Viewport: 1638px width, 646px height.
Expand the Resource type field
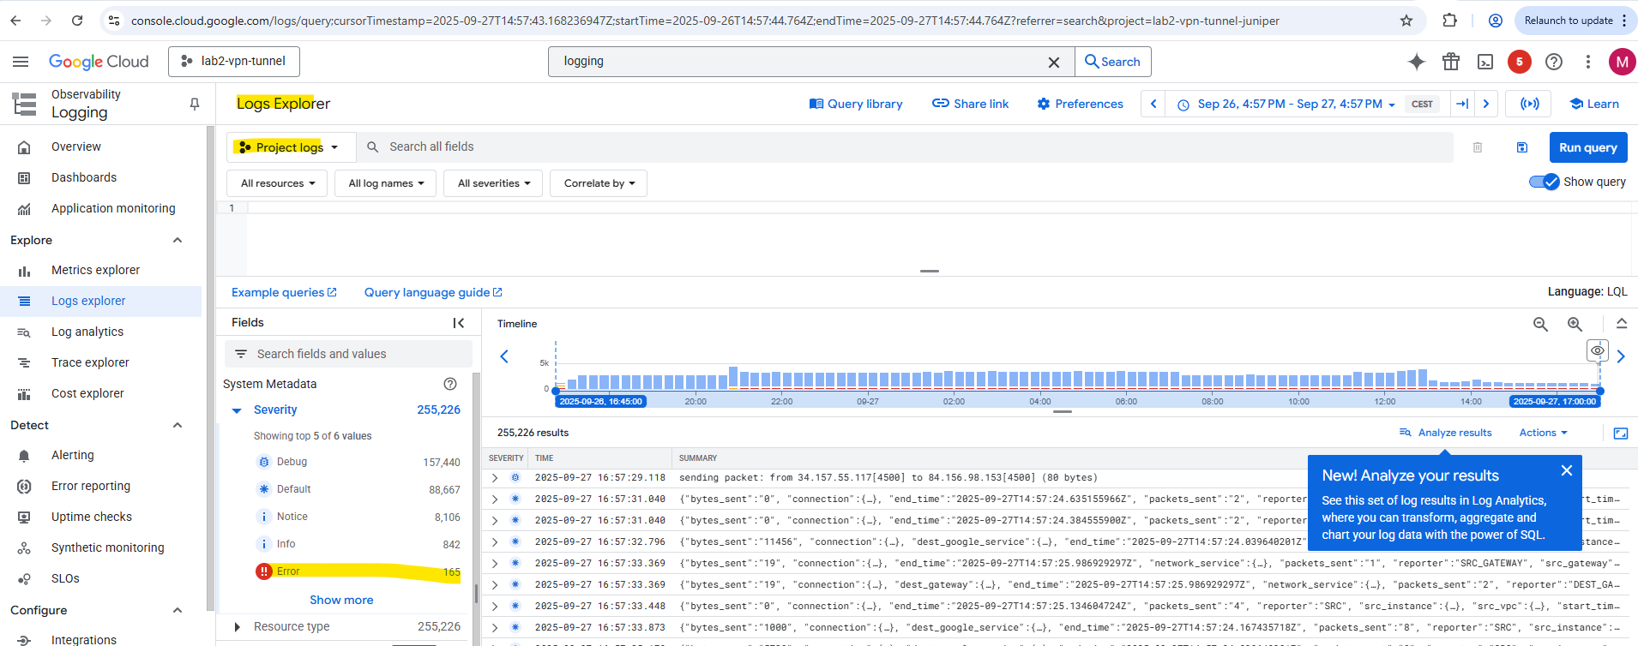pyautogui.click(x=238, y=627)
